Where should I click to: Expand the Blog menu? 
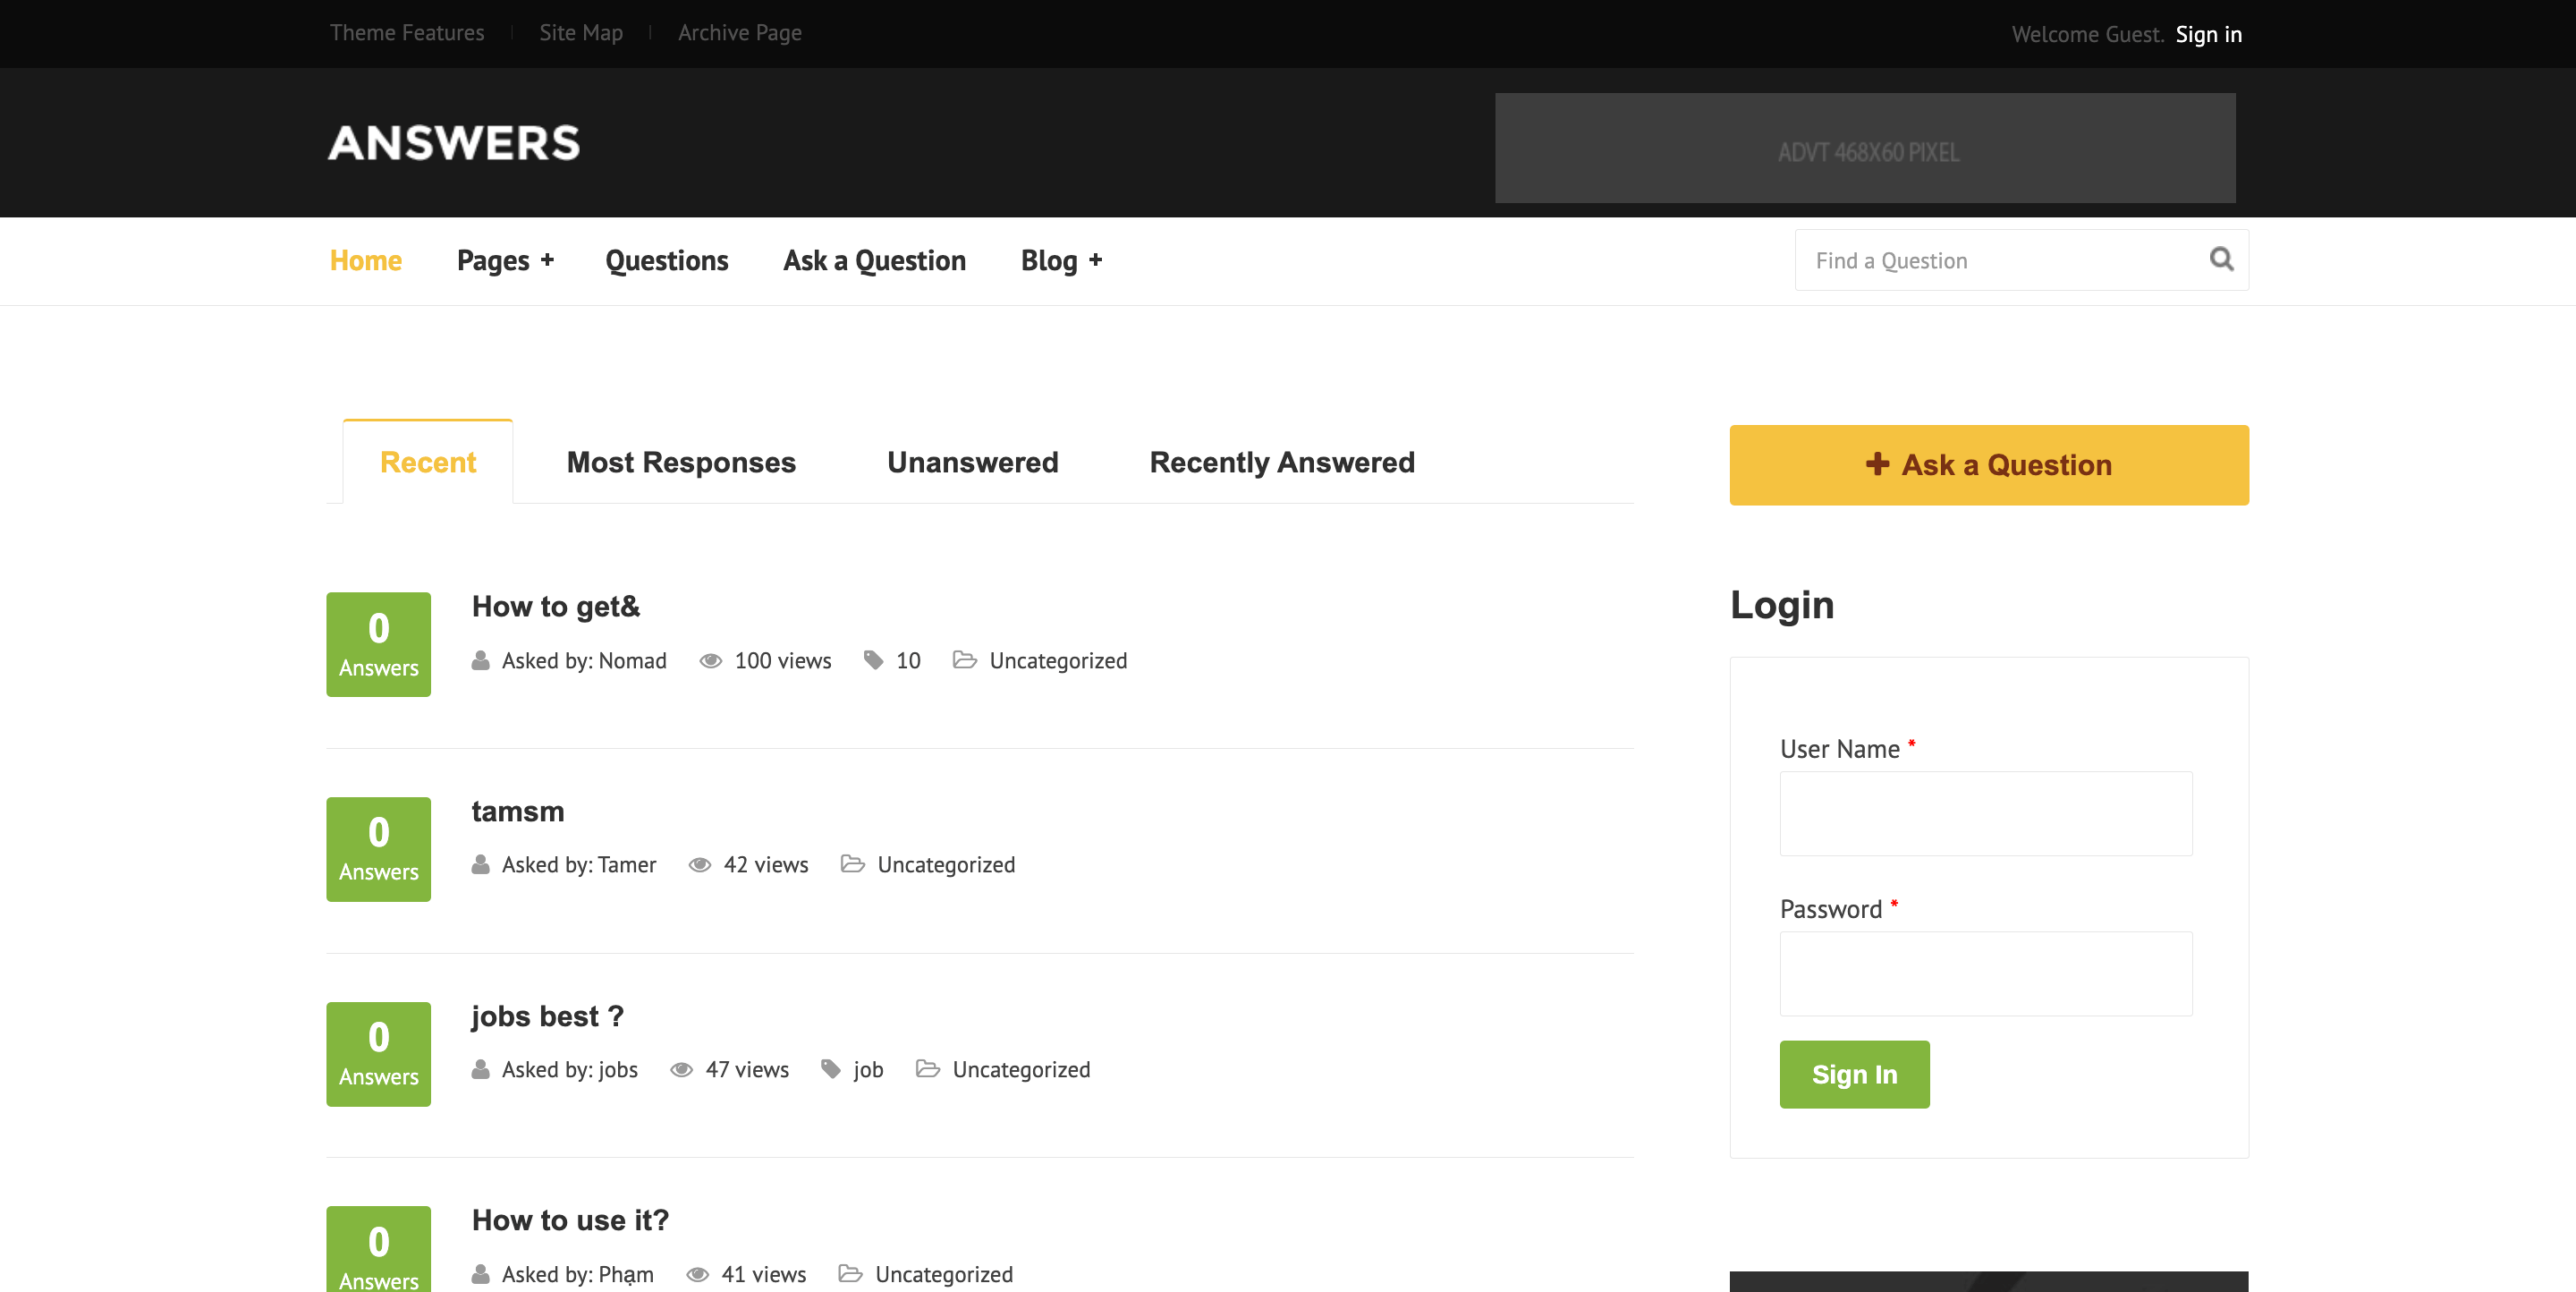(x=1060, y=260)
